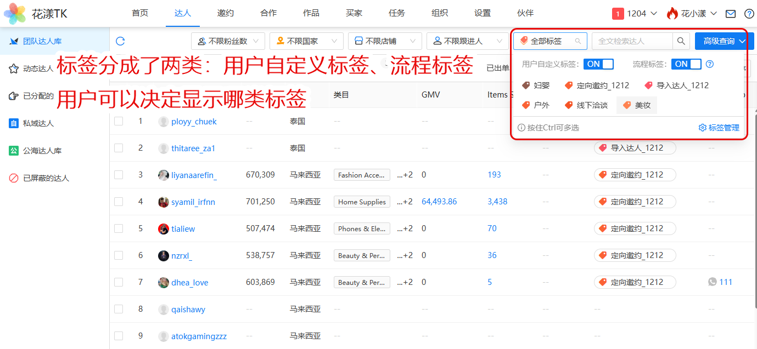757x349 pixels.
Task: Click the red notification badge showing 1
Action: (x=618, y=14)
